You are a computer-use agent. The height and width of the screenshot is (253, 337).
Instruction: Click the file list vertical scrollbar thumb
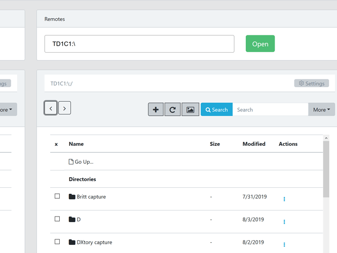[326, 169]
